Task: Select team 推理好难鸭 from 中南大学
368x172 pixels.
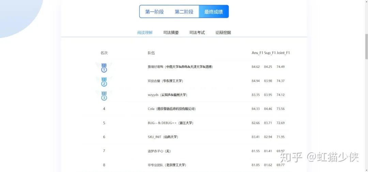Action: pyautogui.click(x=180, y=67)
